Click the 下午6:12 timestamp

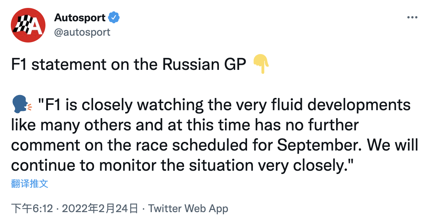[32, 209]
